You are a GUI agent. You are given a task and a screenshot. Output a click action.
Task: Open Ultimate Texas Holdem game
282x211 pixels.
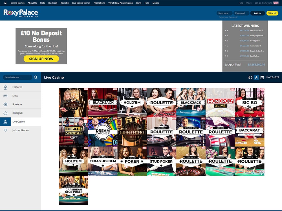click(103, 161)
